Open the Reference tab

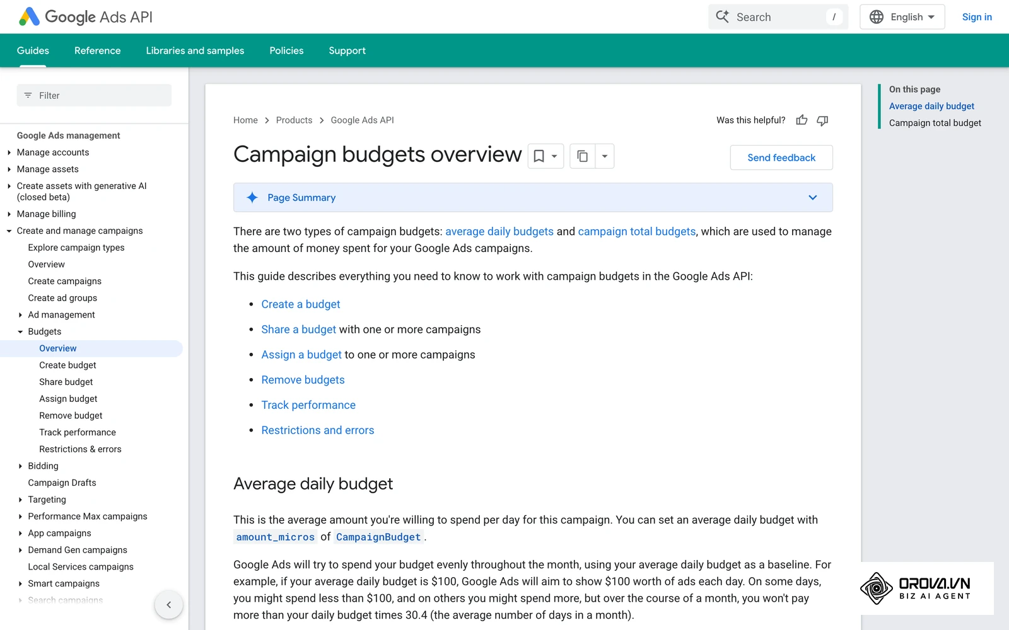click(x=97, y=50)
